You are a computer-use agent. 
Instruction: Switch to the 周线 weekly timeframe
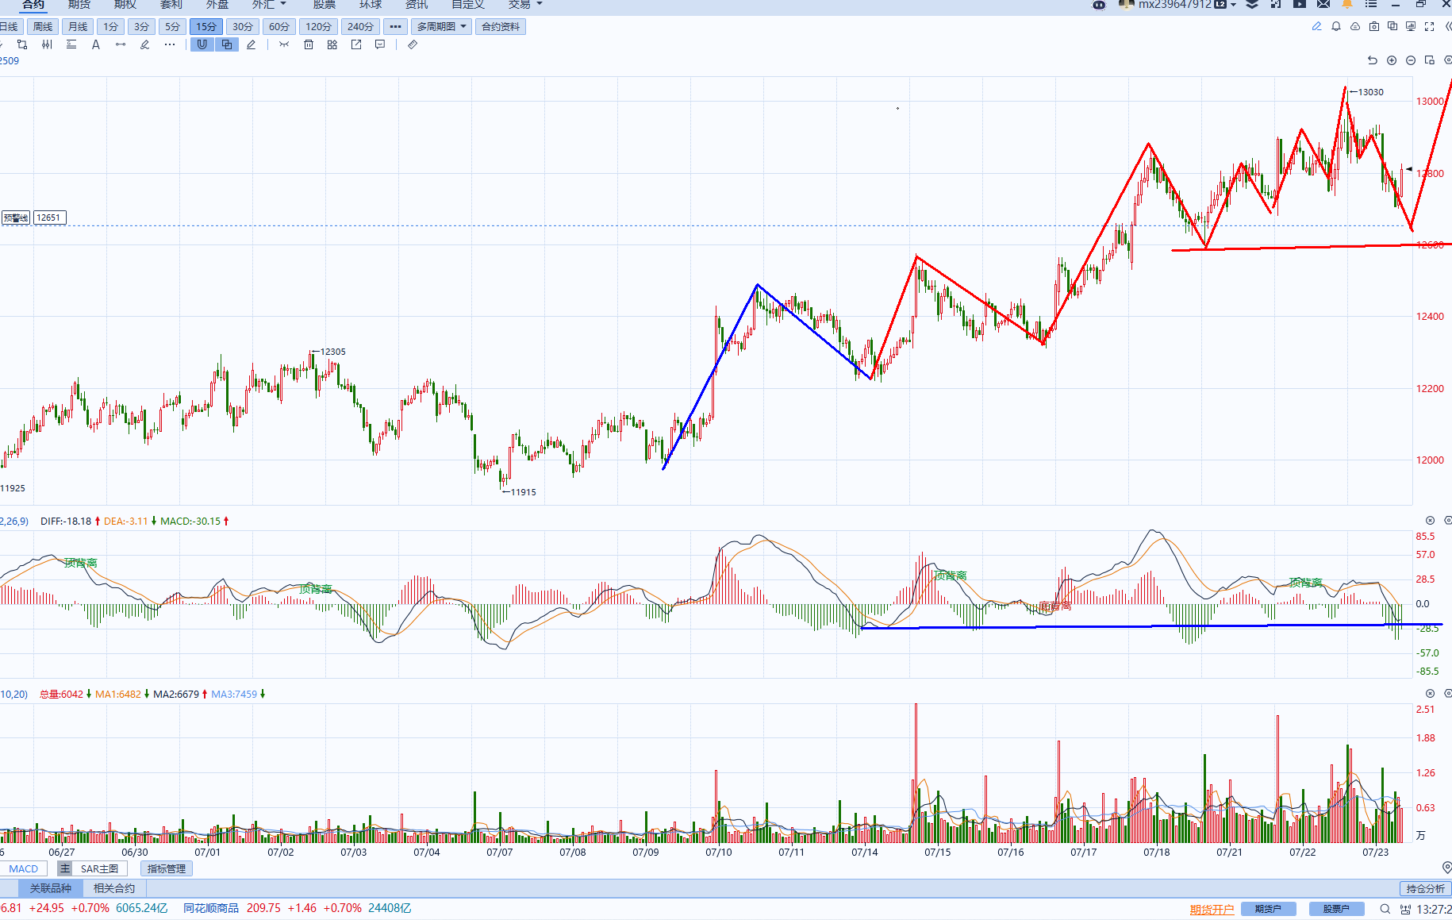(x=43, y=26)
